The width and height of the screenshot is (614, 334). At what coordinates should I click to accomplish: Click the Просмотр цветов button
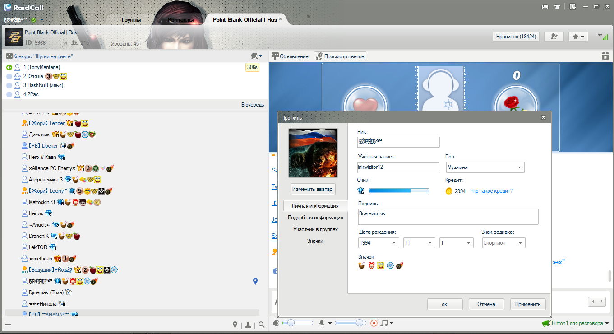coord(340,56)
